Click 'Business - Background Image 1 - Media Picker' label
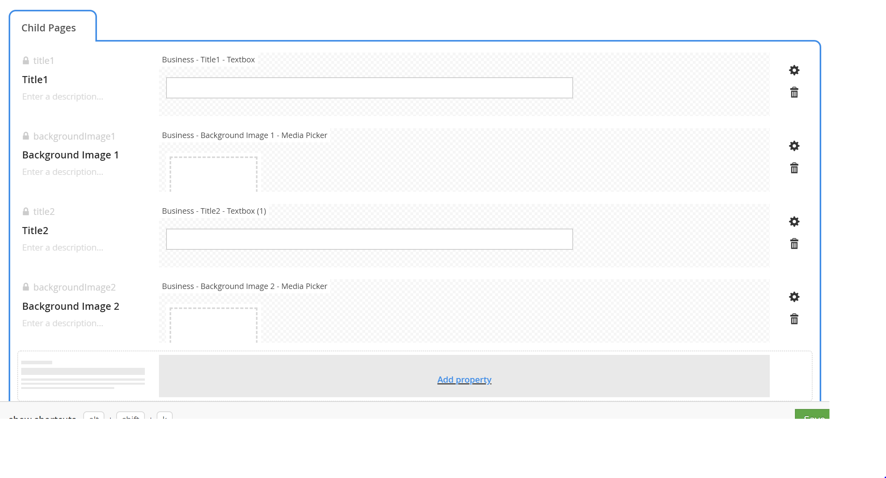This screenshot has width=886, height=478. click(x=245, y=135)
